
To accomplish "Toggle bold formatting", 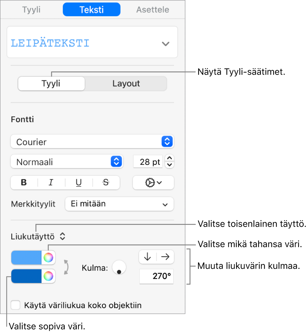I will pyautogui.click(x=24, y=183).
